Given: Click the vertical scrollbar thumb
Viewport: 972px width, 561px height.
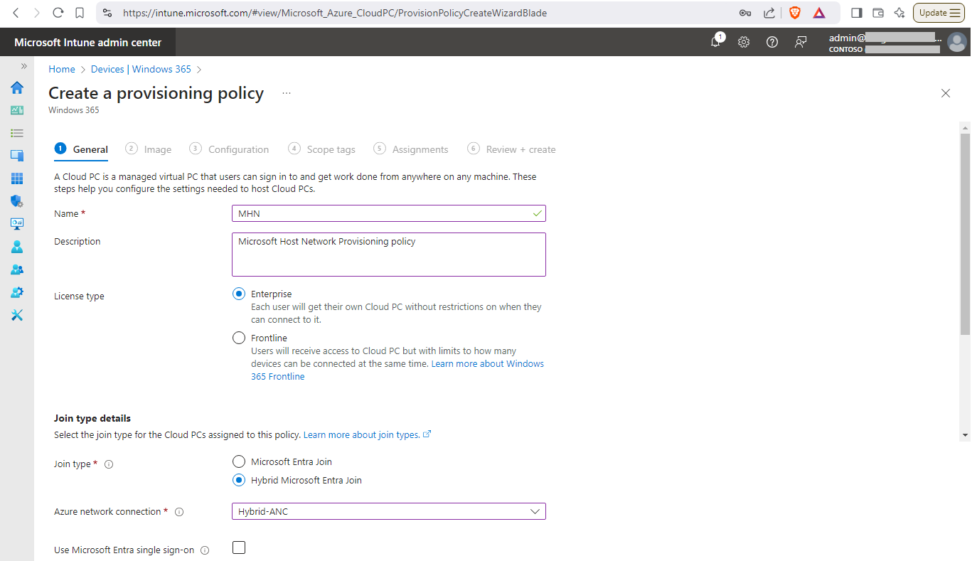Looking at the screenshot, I should click(x=965, y=233).
